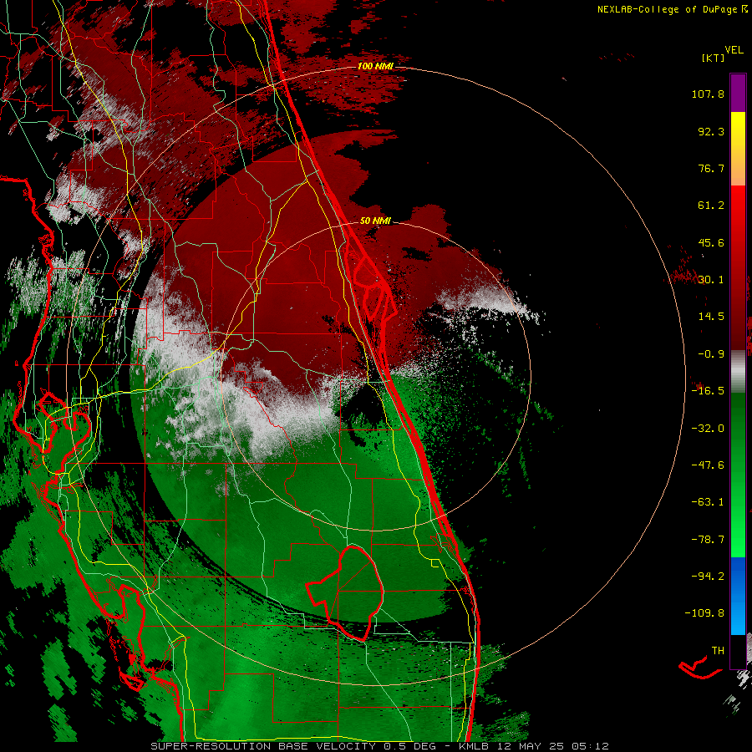Select the 45.6 velocity scale value
752x752 pixels.
711,242
